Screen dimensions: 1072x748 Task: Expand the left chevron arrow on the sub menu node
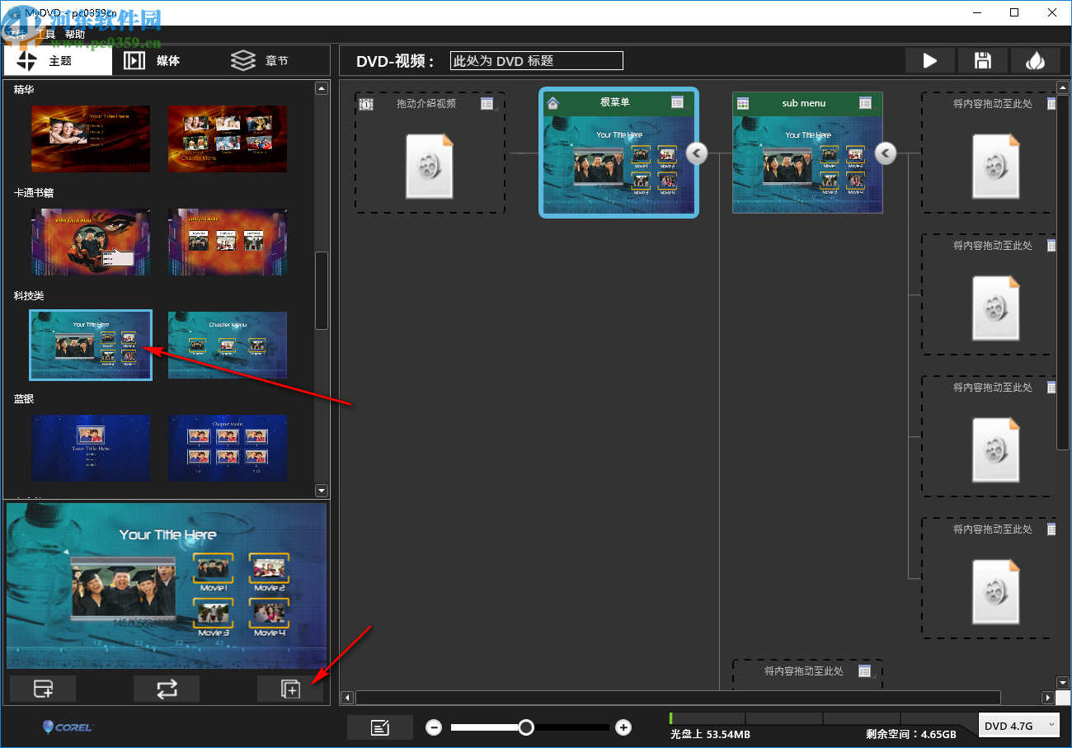tap(885, 153)
